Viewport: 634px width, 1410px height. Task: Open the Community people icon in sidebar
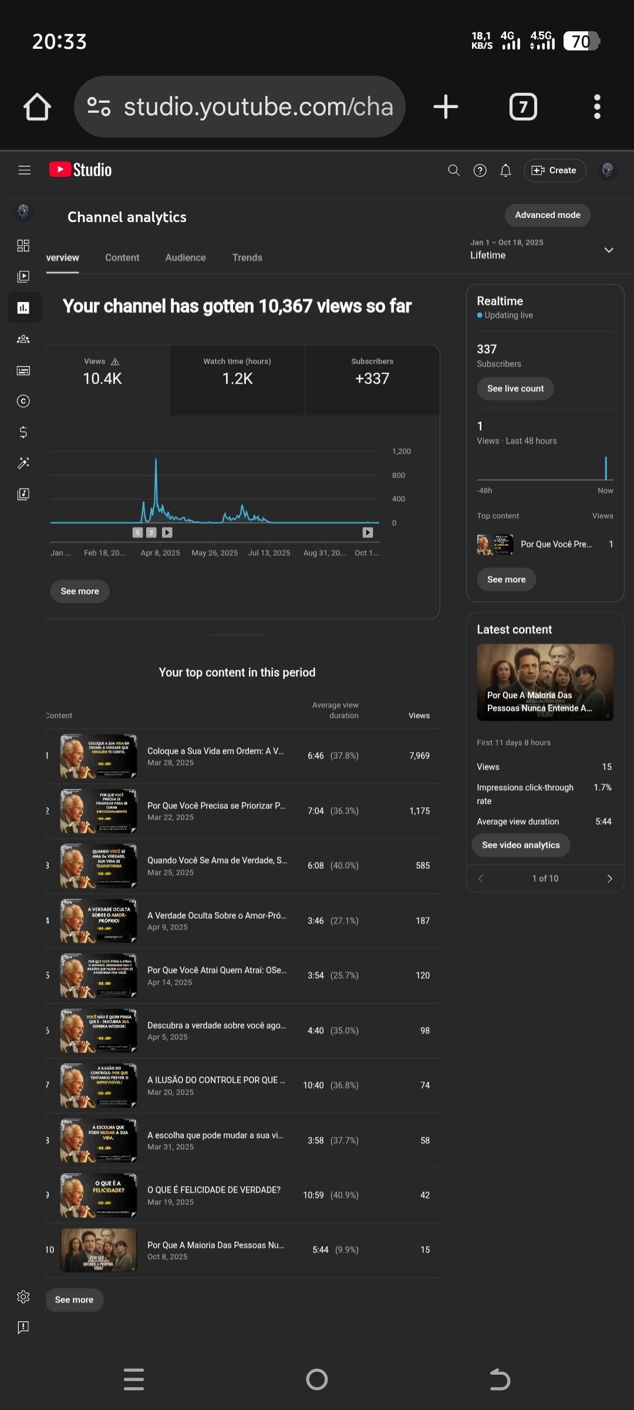[23, 339]
